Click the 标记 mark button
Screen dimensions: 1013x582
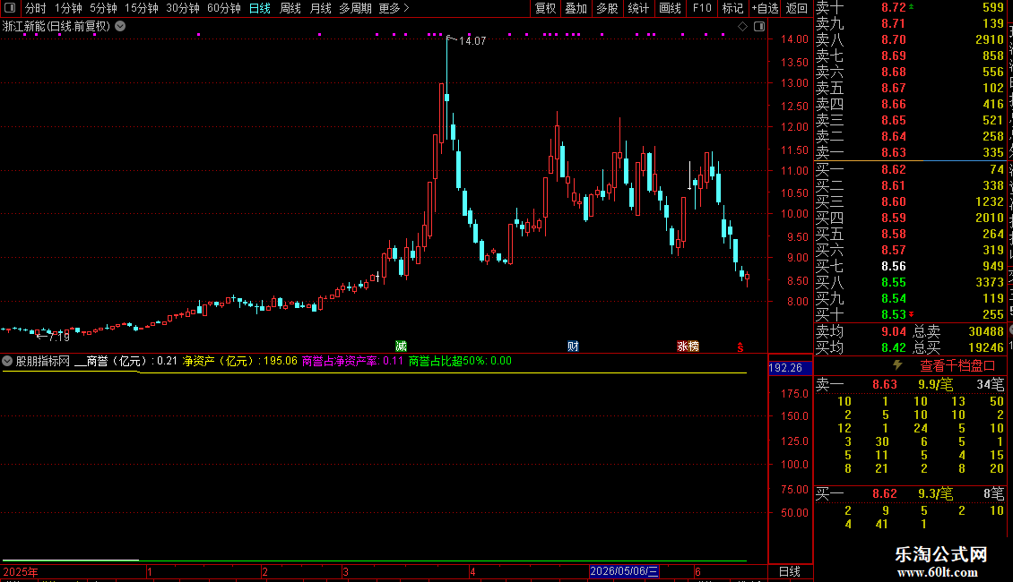click(x=732, y=8)
